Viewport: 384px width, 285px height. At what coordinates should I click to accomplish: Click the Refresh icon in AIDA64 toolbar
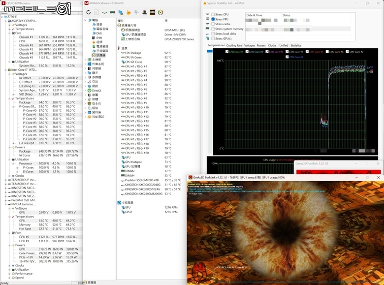89,12
